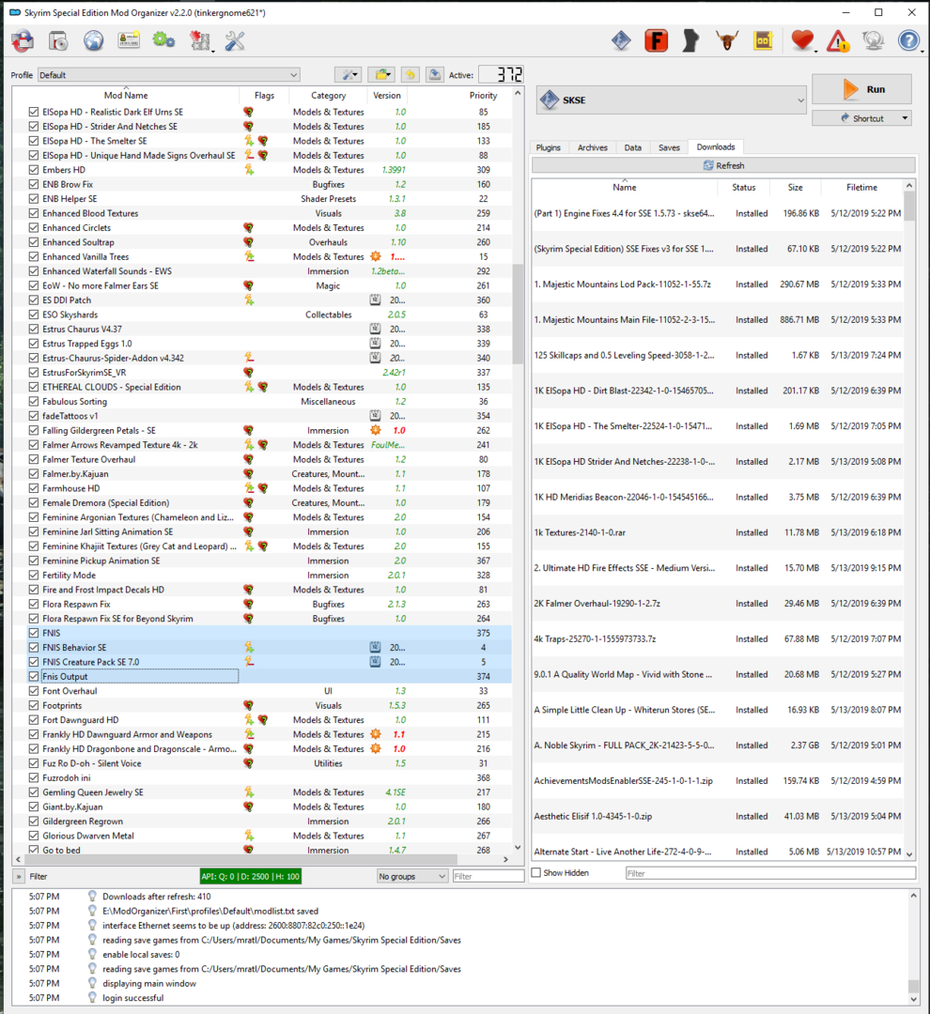This screenshot has height=1014, width=930.
Task: Open the SKSE executable dropdown
Action: pyautogui.click(x=672, y=100)
